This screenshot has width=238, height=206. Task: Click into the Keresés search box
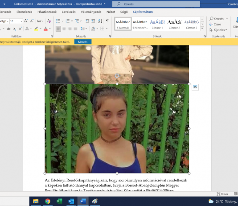(156, 4)
